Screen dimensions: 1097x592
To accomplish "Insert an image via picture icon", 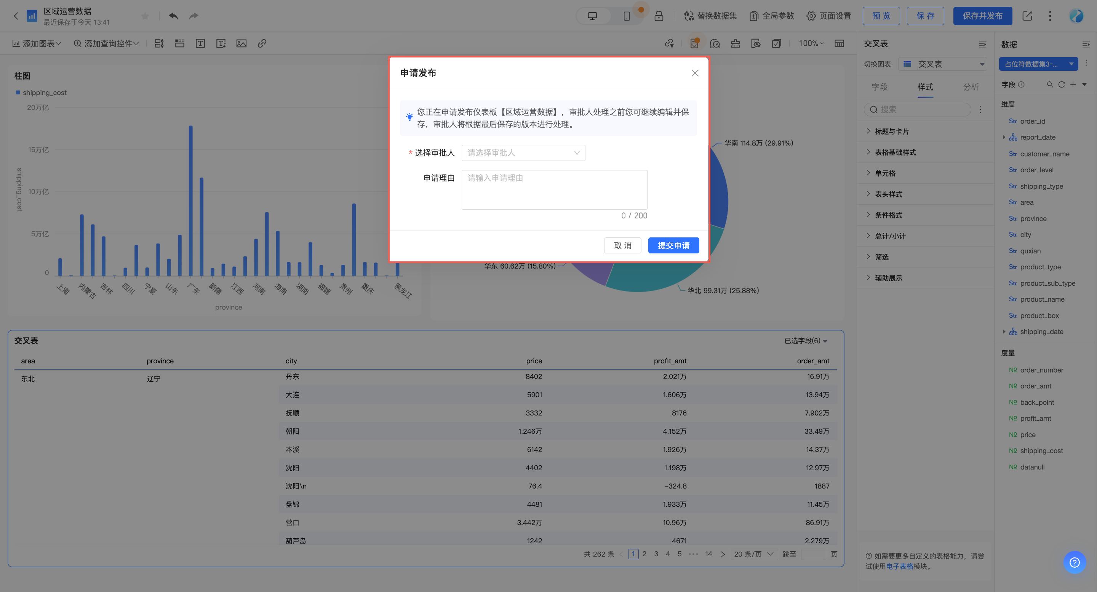I will [241, 43].
